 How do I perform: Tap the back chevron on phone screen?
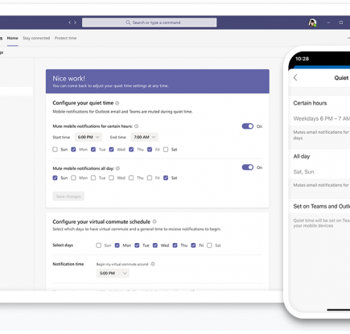click(295, 78)
